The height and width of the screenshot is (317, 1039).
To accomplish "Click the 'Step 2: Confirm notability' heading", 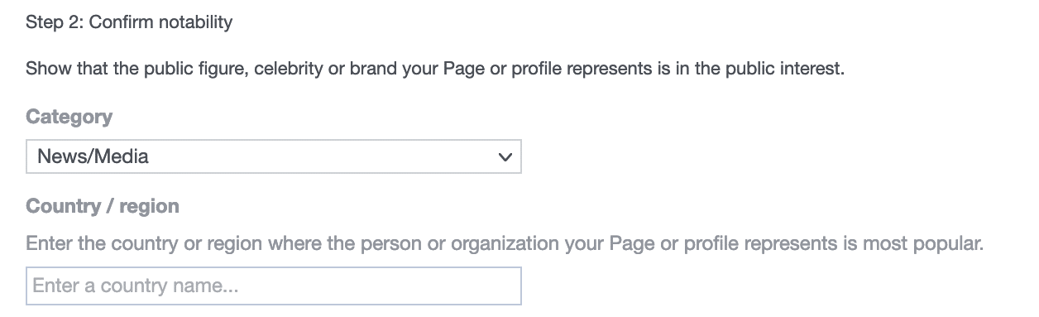I will tap(129, 22).
